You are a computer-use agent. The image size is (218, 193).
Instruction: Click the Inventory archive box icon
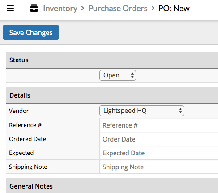click(34, 8)
